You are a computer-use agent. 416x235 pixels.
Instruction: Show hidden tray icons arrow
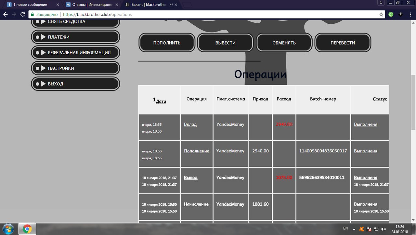354,229
